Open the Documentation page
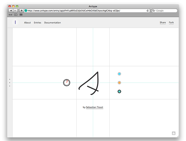This screenshot has height=141, width=186. (x=53, y=23)
